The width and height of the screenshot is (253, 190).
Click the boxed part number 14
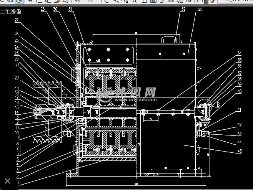coord(17,112)
